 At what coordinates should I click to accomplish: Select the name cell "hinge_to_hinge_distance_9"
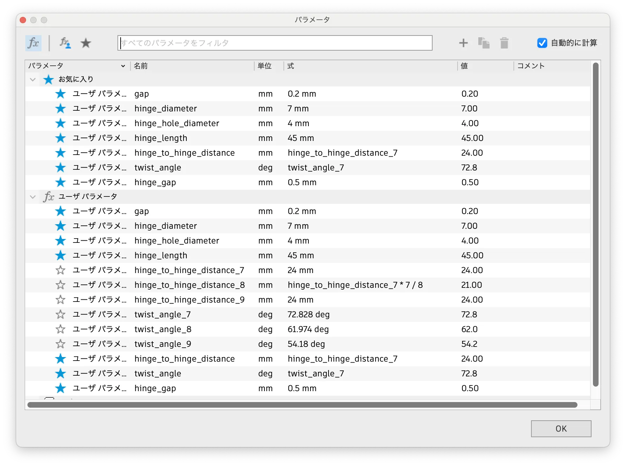190,300
